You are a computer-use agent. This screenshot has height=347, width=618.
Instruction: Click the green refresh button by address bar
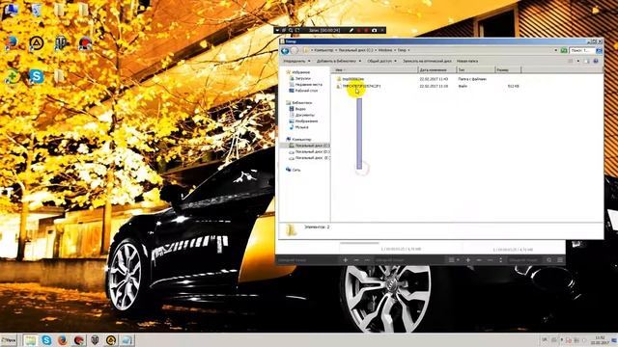(564, 51)
